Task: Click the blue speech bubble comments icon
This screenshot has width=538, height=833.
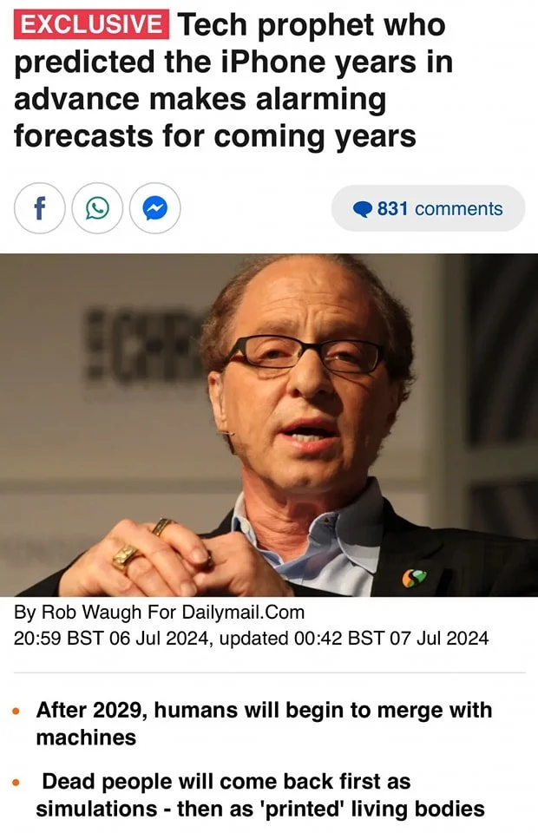Action: (x=364, y=209)
